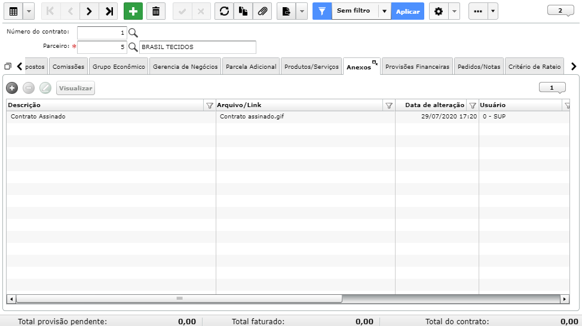The width and height of the screenshot is (582, 326).
Task: Delete record with trash icon
Action: tap(156, 11)
